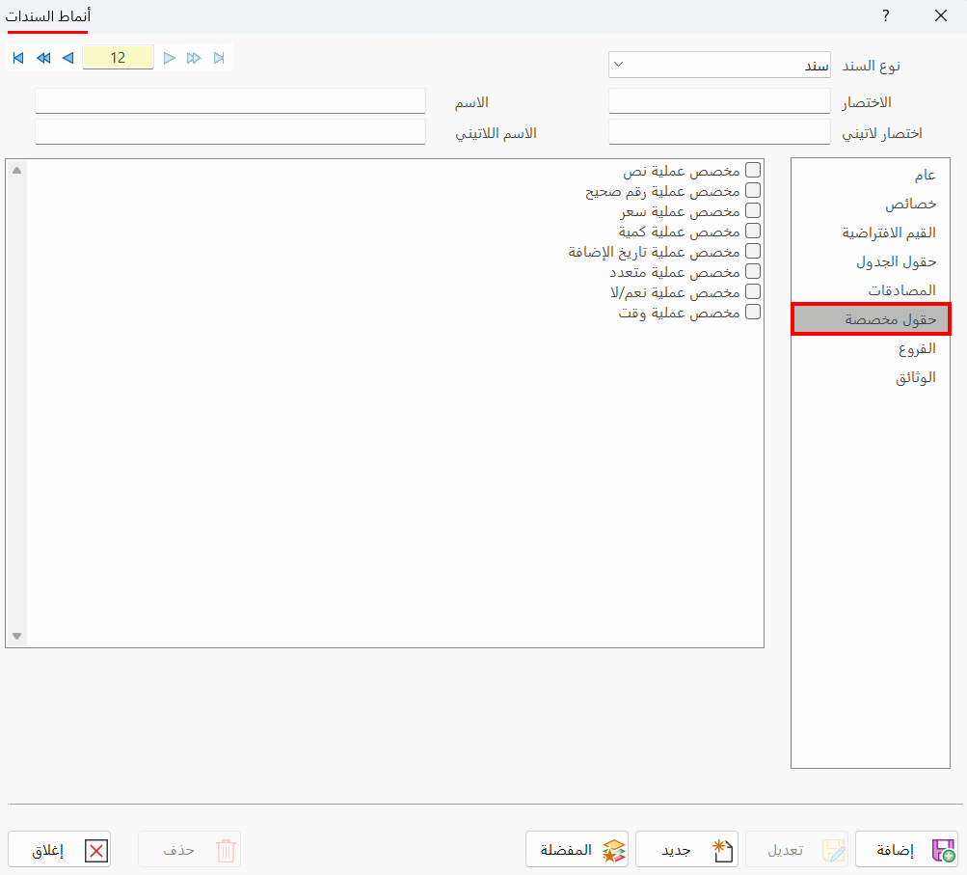Viewport: 967px width, 875px height.
Task: Check مخصص عملية نعم/لا checkbox
Action: coord(752,291)
